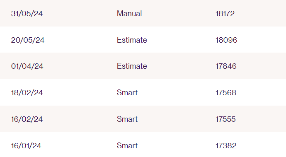Image resolution: width=286 pixels, height=157 pixels.
Task: Select the 31/05/24 date cell
Action: [x=27, y=14]
